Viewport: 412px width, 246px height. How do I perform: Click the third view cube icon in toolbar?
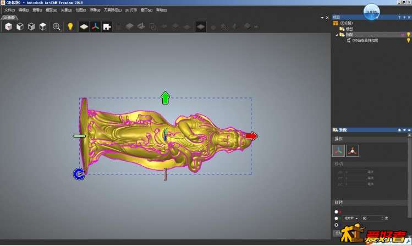[x=31, y=26]
